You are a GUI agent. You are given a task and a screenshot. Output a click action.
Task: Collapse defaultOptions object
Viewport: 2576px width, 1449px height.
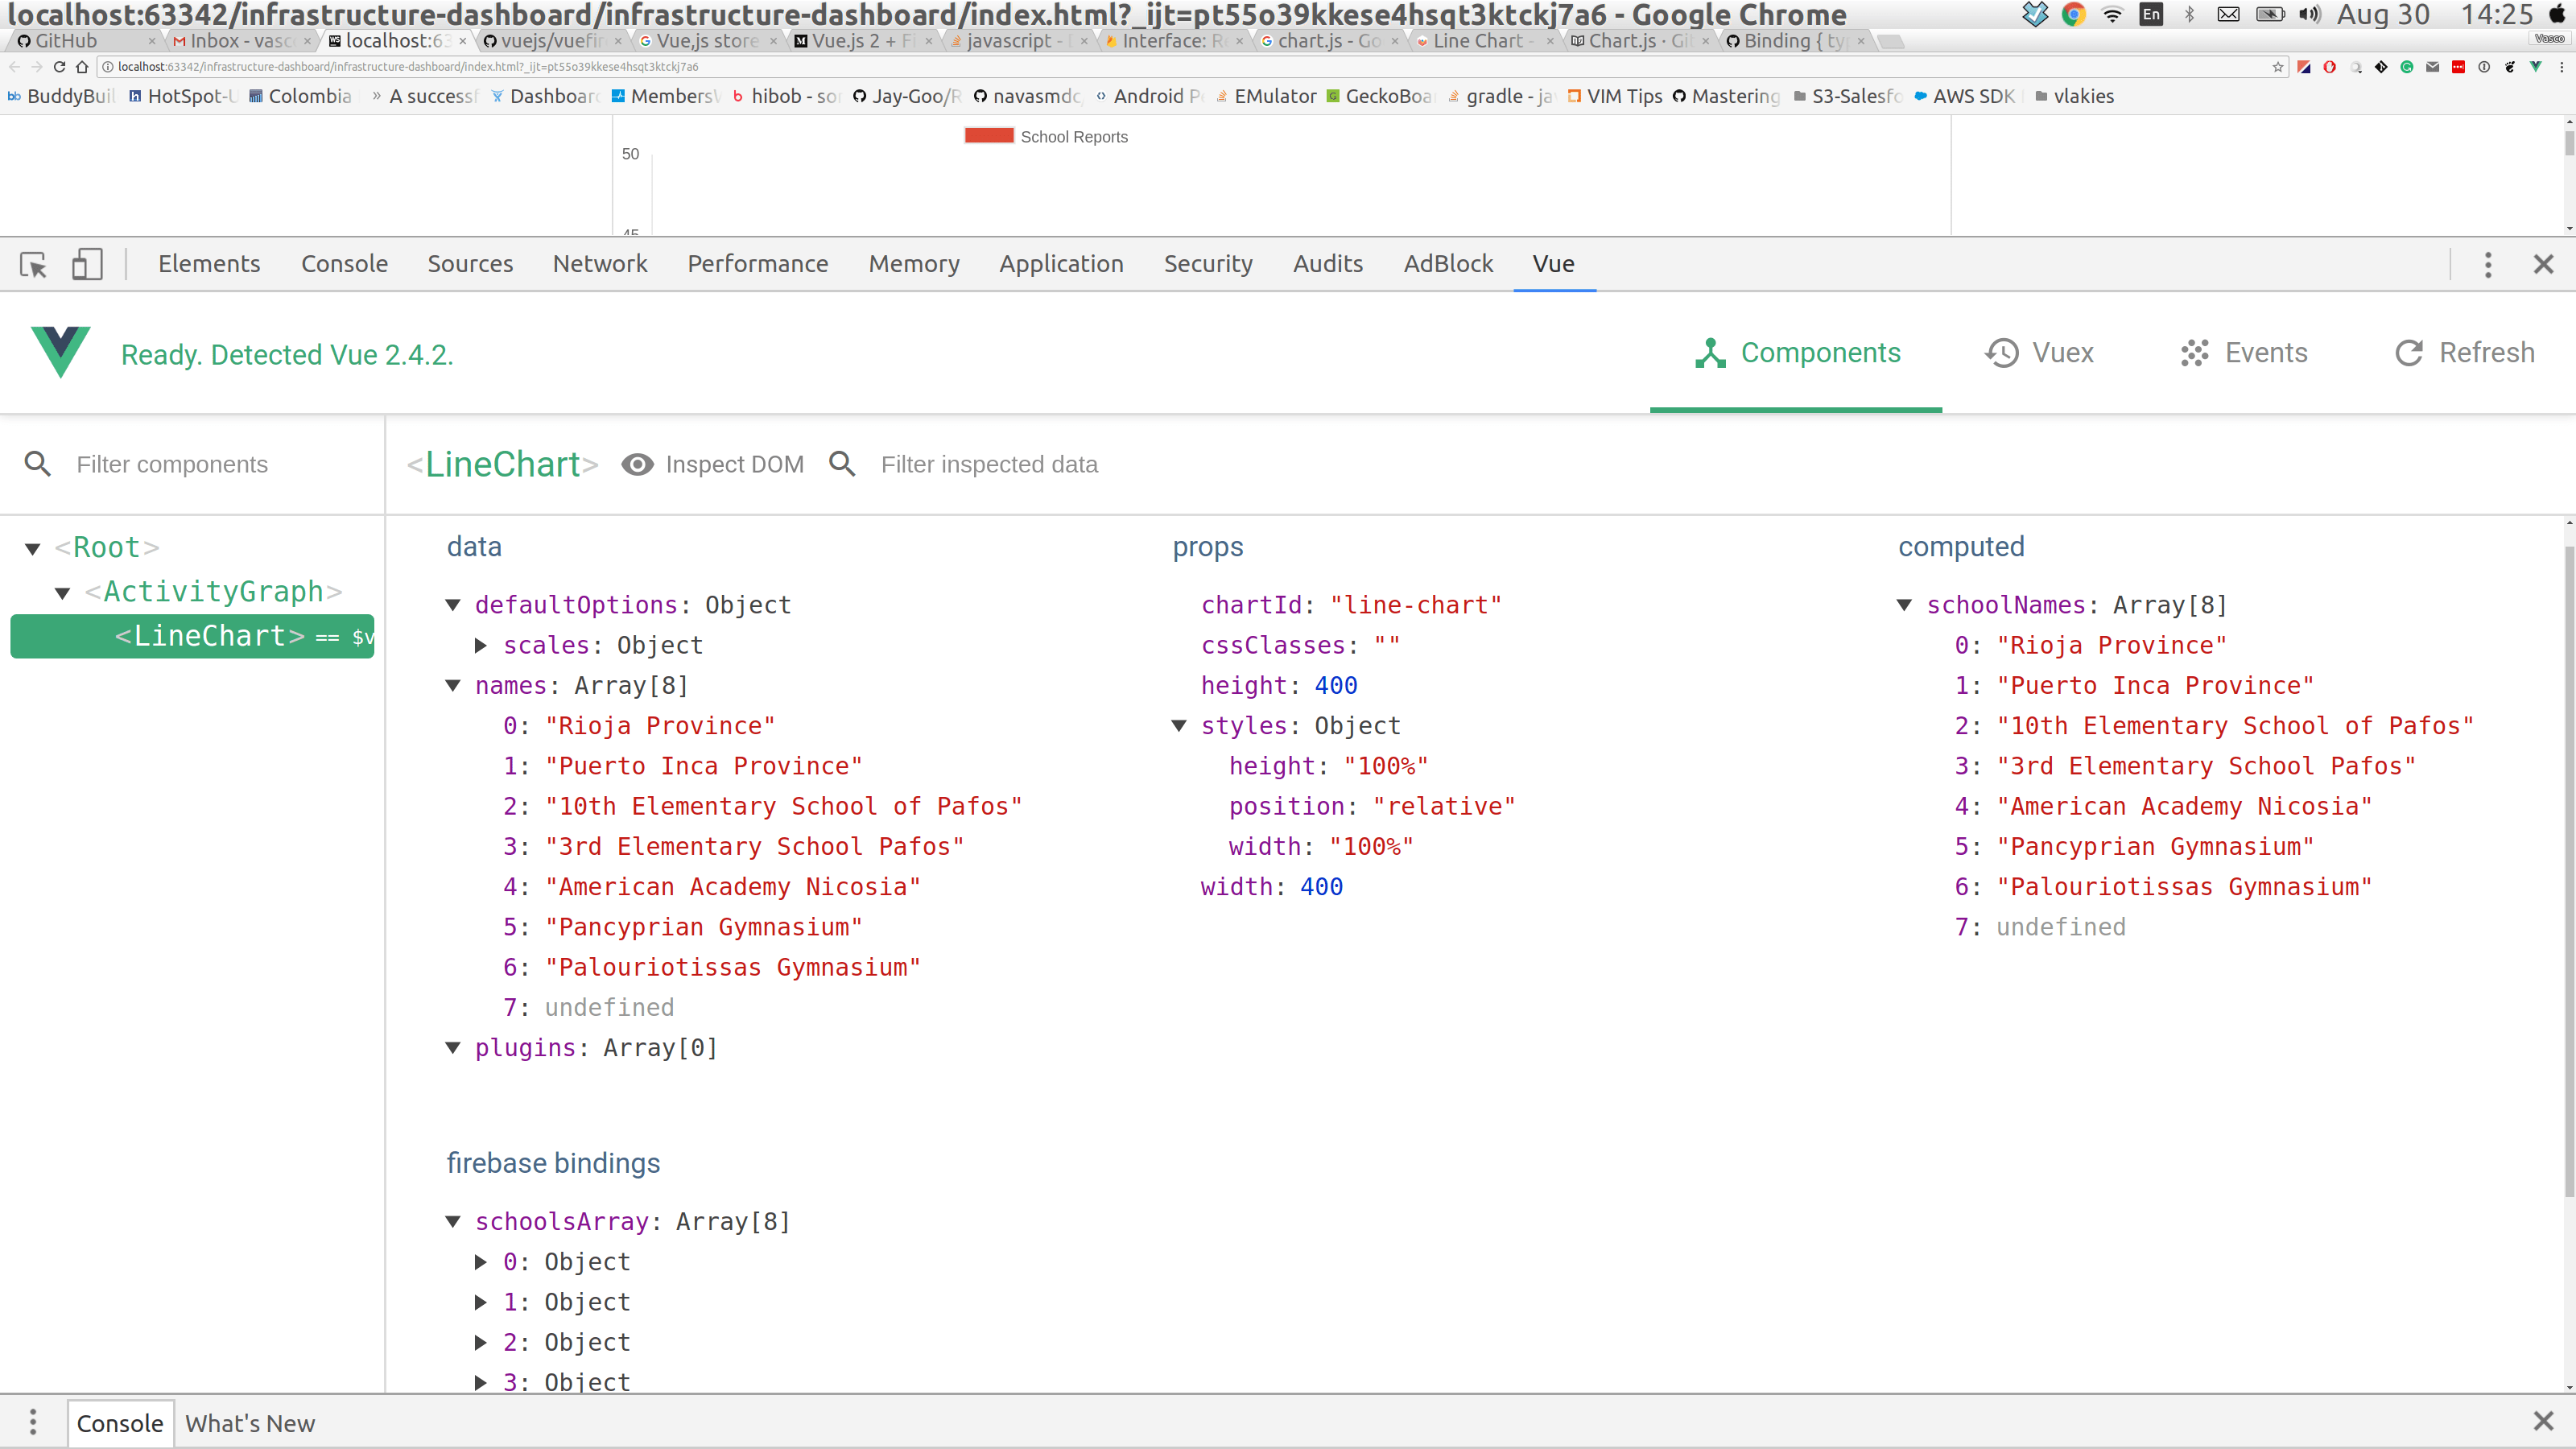point(452,604)
